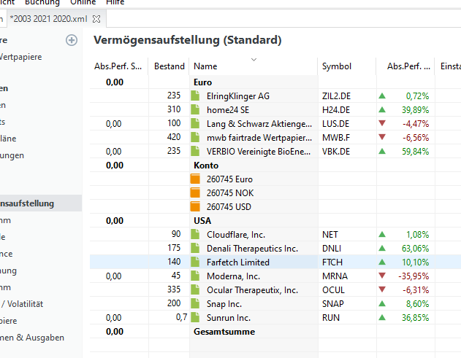Click the 63,06% performance value

pyautogui.click(x=416, y=249)
